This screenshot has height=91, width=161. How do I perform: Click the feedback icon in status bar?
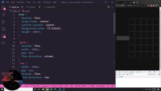(x=108, y=86)
